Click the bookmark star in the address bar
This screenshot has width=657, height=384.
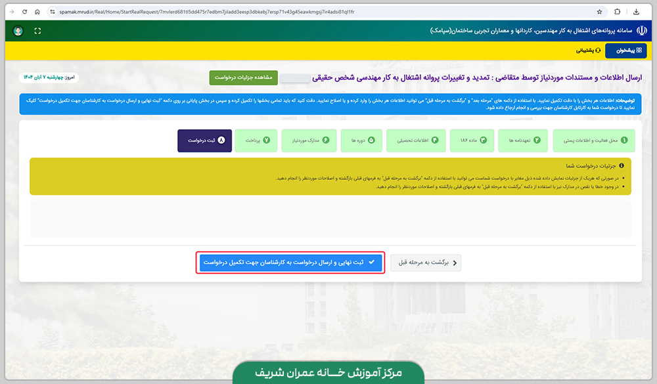[599, 11]
